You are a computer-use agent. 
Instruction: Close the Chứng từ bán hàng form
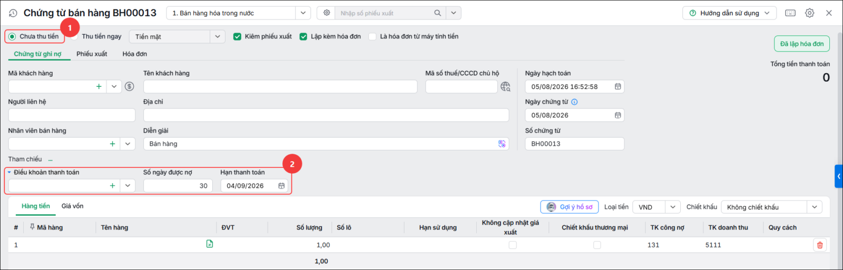point(829,13)
